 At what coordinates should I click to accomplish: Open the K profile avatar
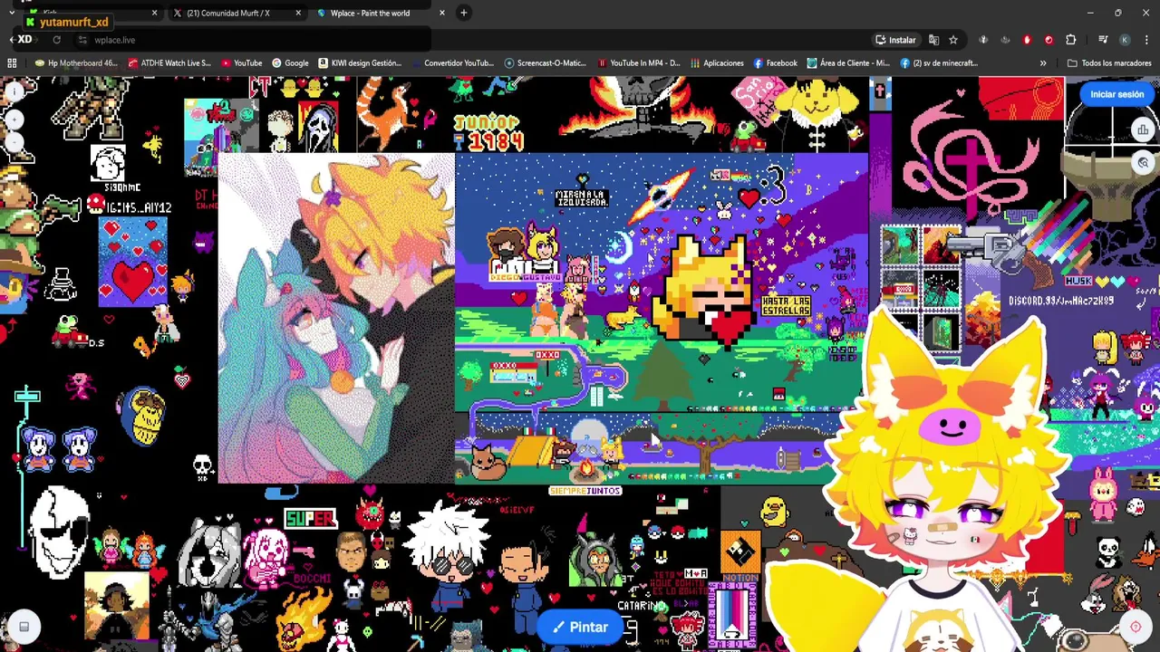(1125, 40)
